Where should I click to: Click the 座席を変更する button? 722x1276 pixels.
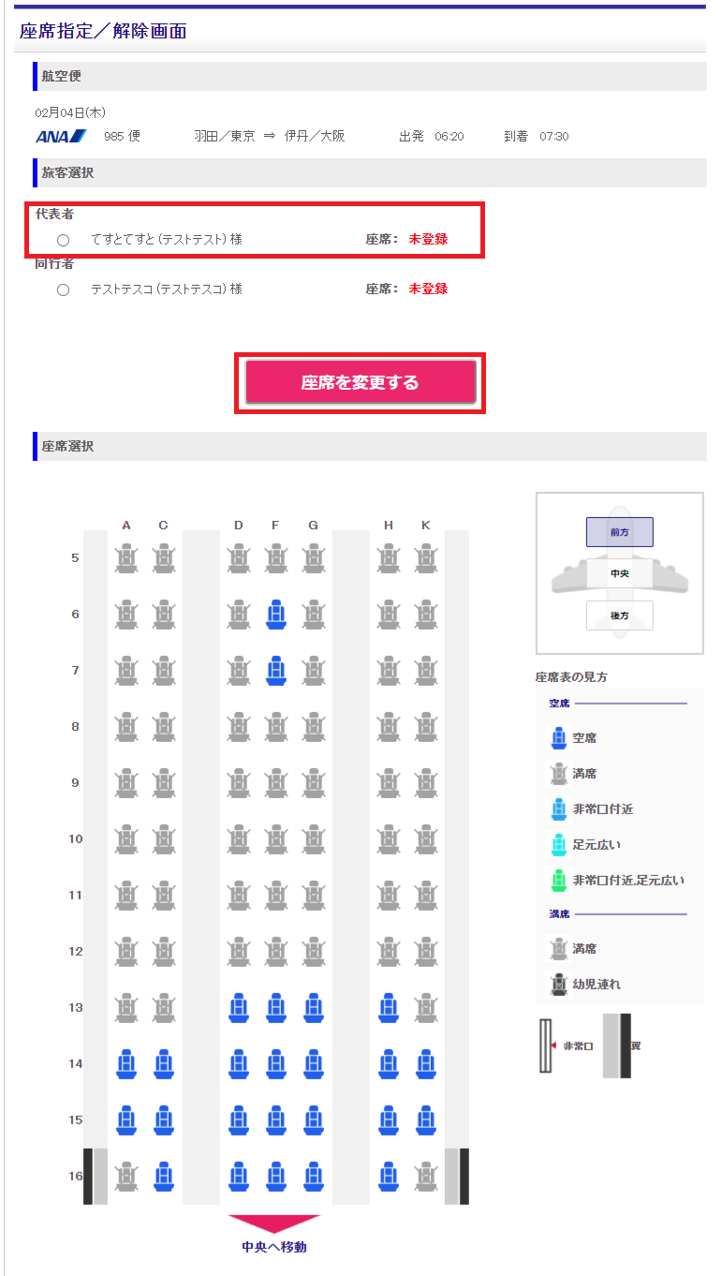click(361, 382)
